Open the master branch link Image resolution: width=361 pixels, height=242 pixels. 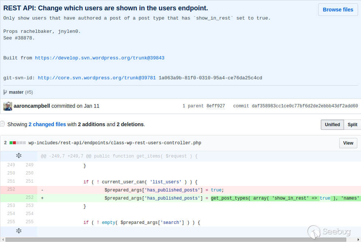[16, 92]
